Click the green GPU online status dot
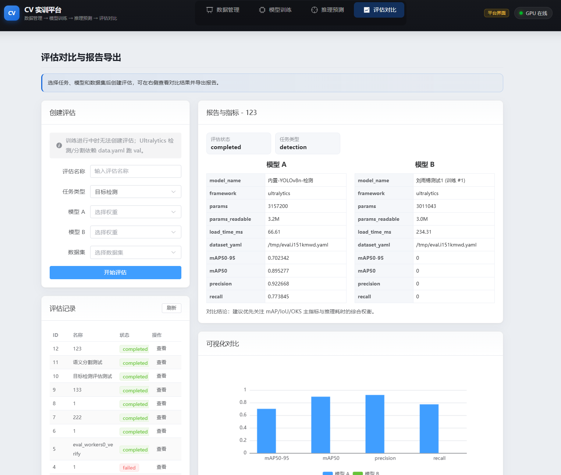This screenshot has width=561, height=475. point(521,13)
